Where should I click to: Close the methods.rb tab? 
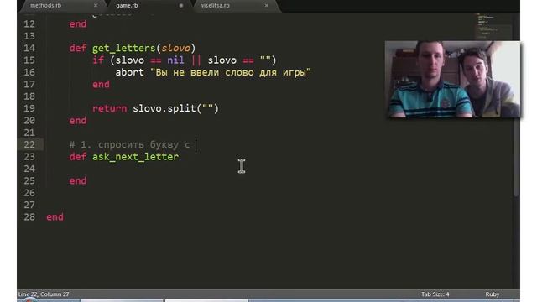(96, 6)
